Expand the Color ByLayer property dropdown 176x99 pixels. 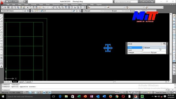tap(165, 48)
